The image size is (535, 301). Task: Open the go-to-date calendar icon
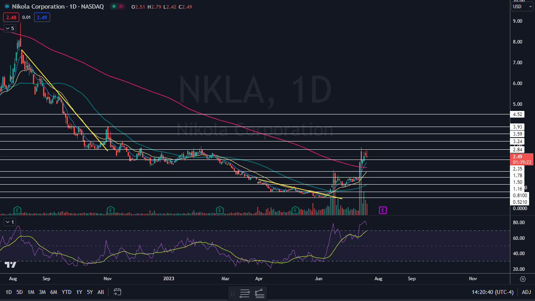(117, 292)
